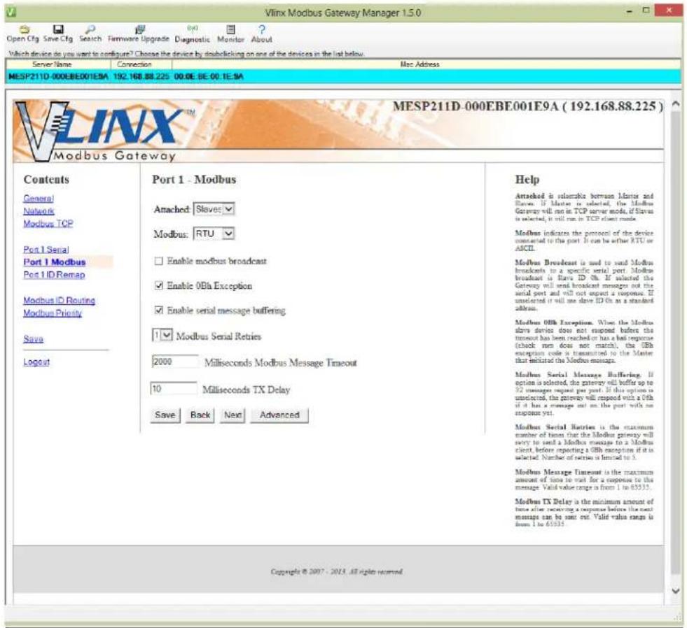Open the Modbus TCP page
Image resolution: width=687 pixels, height=628 pixels.
click(x=48, y=224)
